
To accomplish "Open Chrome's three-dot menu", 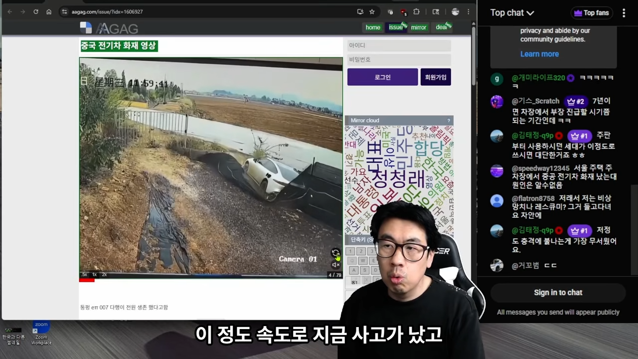I will click(x=468, y=12).
